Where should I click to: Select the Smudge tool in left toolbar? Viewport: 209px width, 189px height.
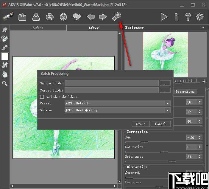(x=5, y=30)
